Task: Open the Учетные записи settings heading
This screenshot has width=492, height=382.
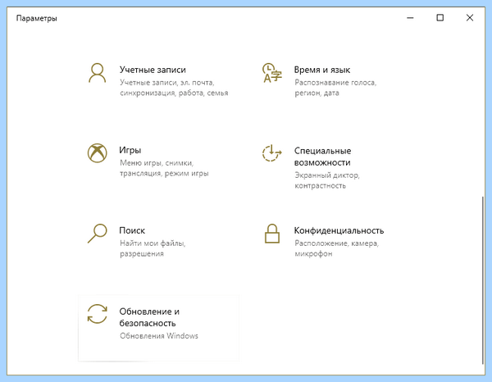Action: (x=153, y=70)
